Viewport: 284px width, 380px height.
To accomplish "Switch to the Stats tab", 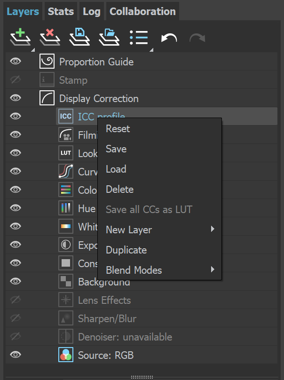I will [x=61, y=11].
